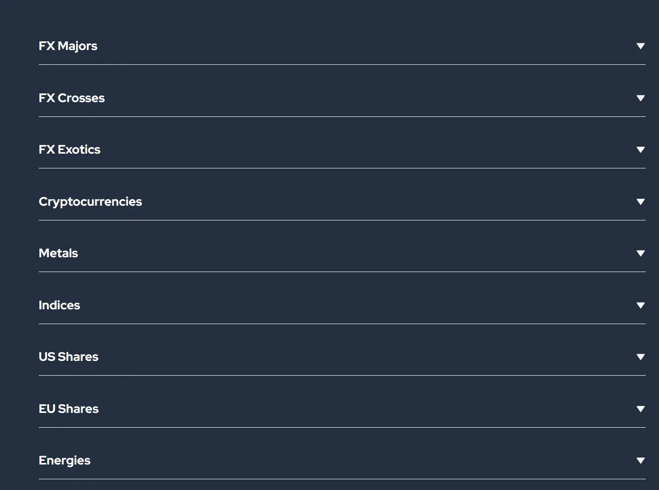The width and height of the screenshot is (659, 490).
Task: Click the EU Shares down triangle
Action: click(x=641, y=409)
